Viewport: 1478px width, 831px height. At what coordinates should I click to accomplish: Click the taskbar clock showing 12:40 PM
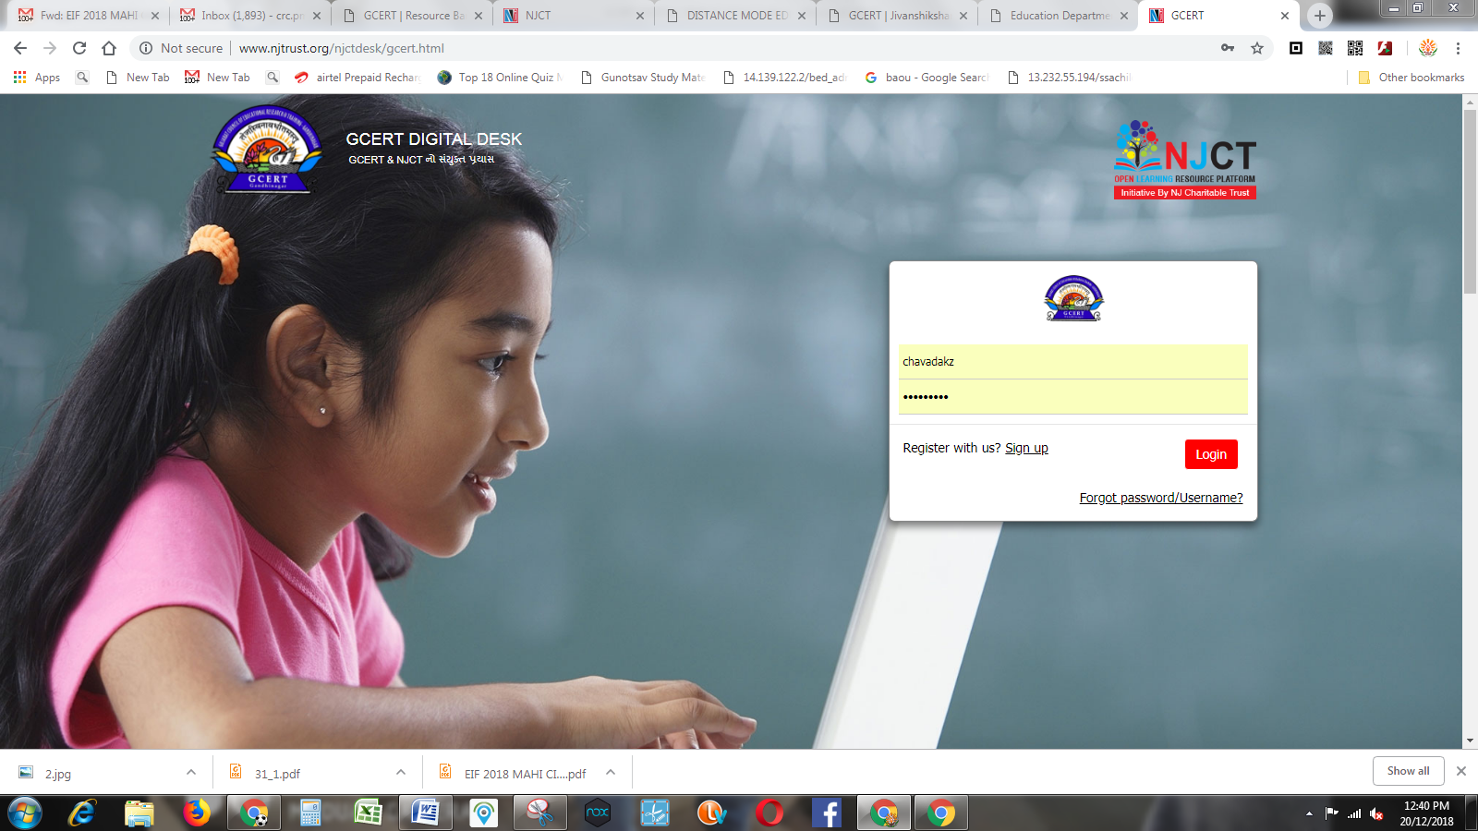click(1426, 813)
